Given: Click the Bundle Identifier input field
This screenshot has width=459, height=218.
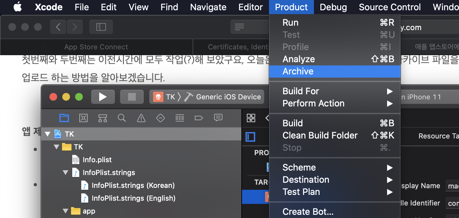Looking at the screenshot, I should 452,203.
